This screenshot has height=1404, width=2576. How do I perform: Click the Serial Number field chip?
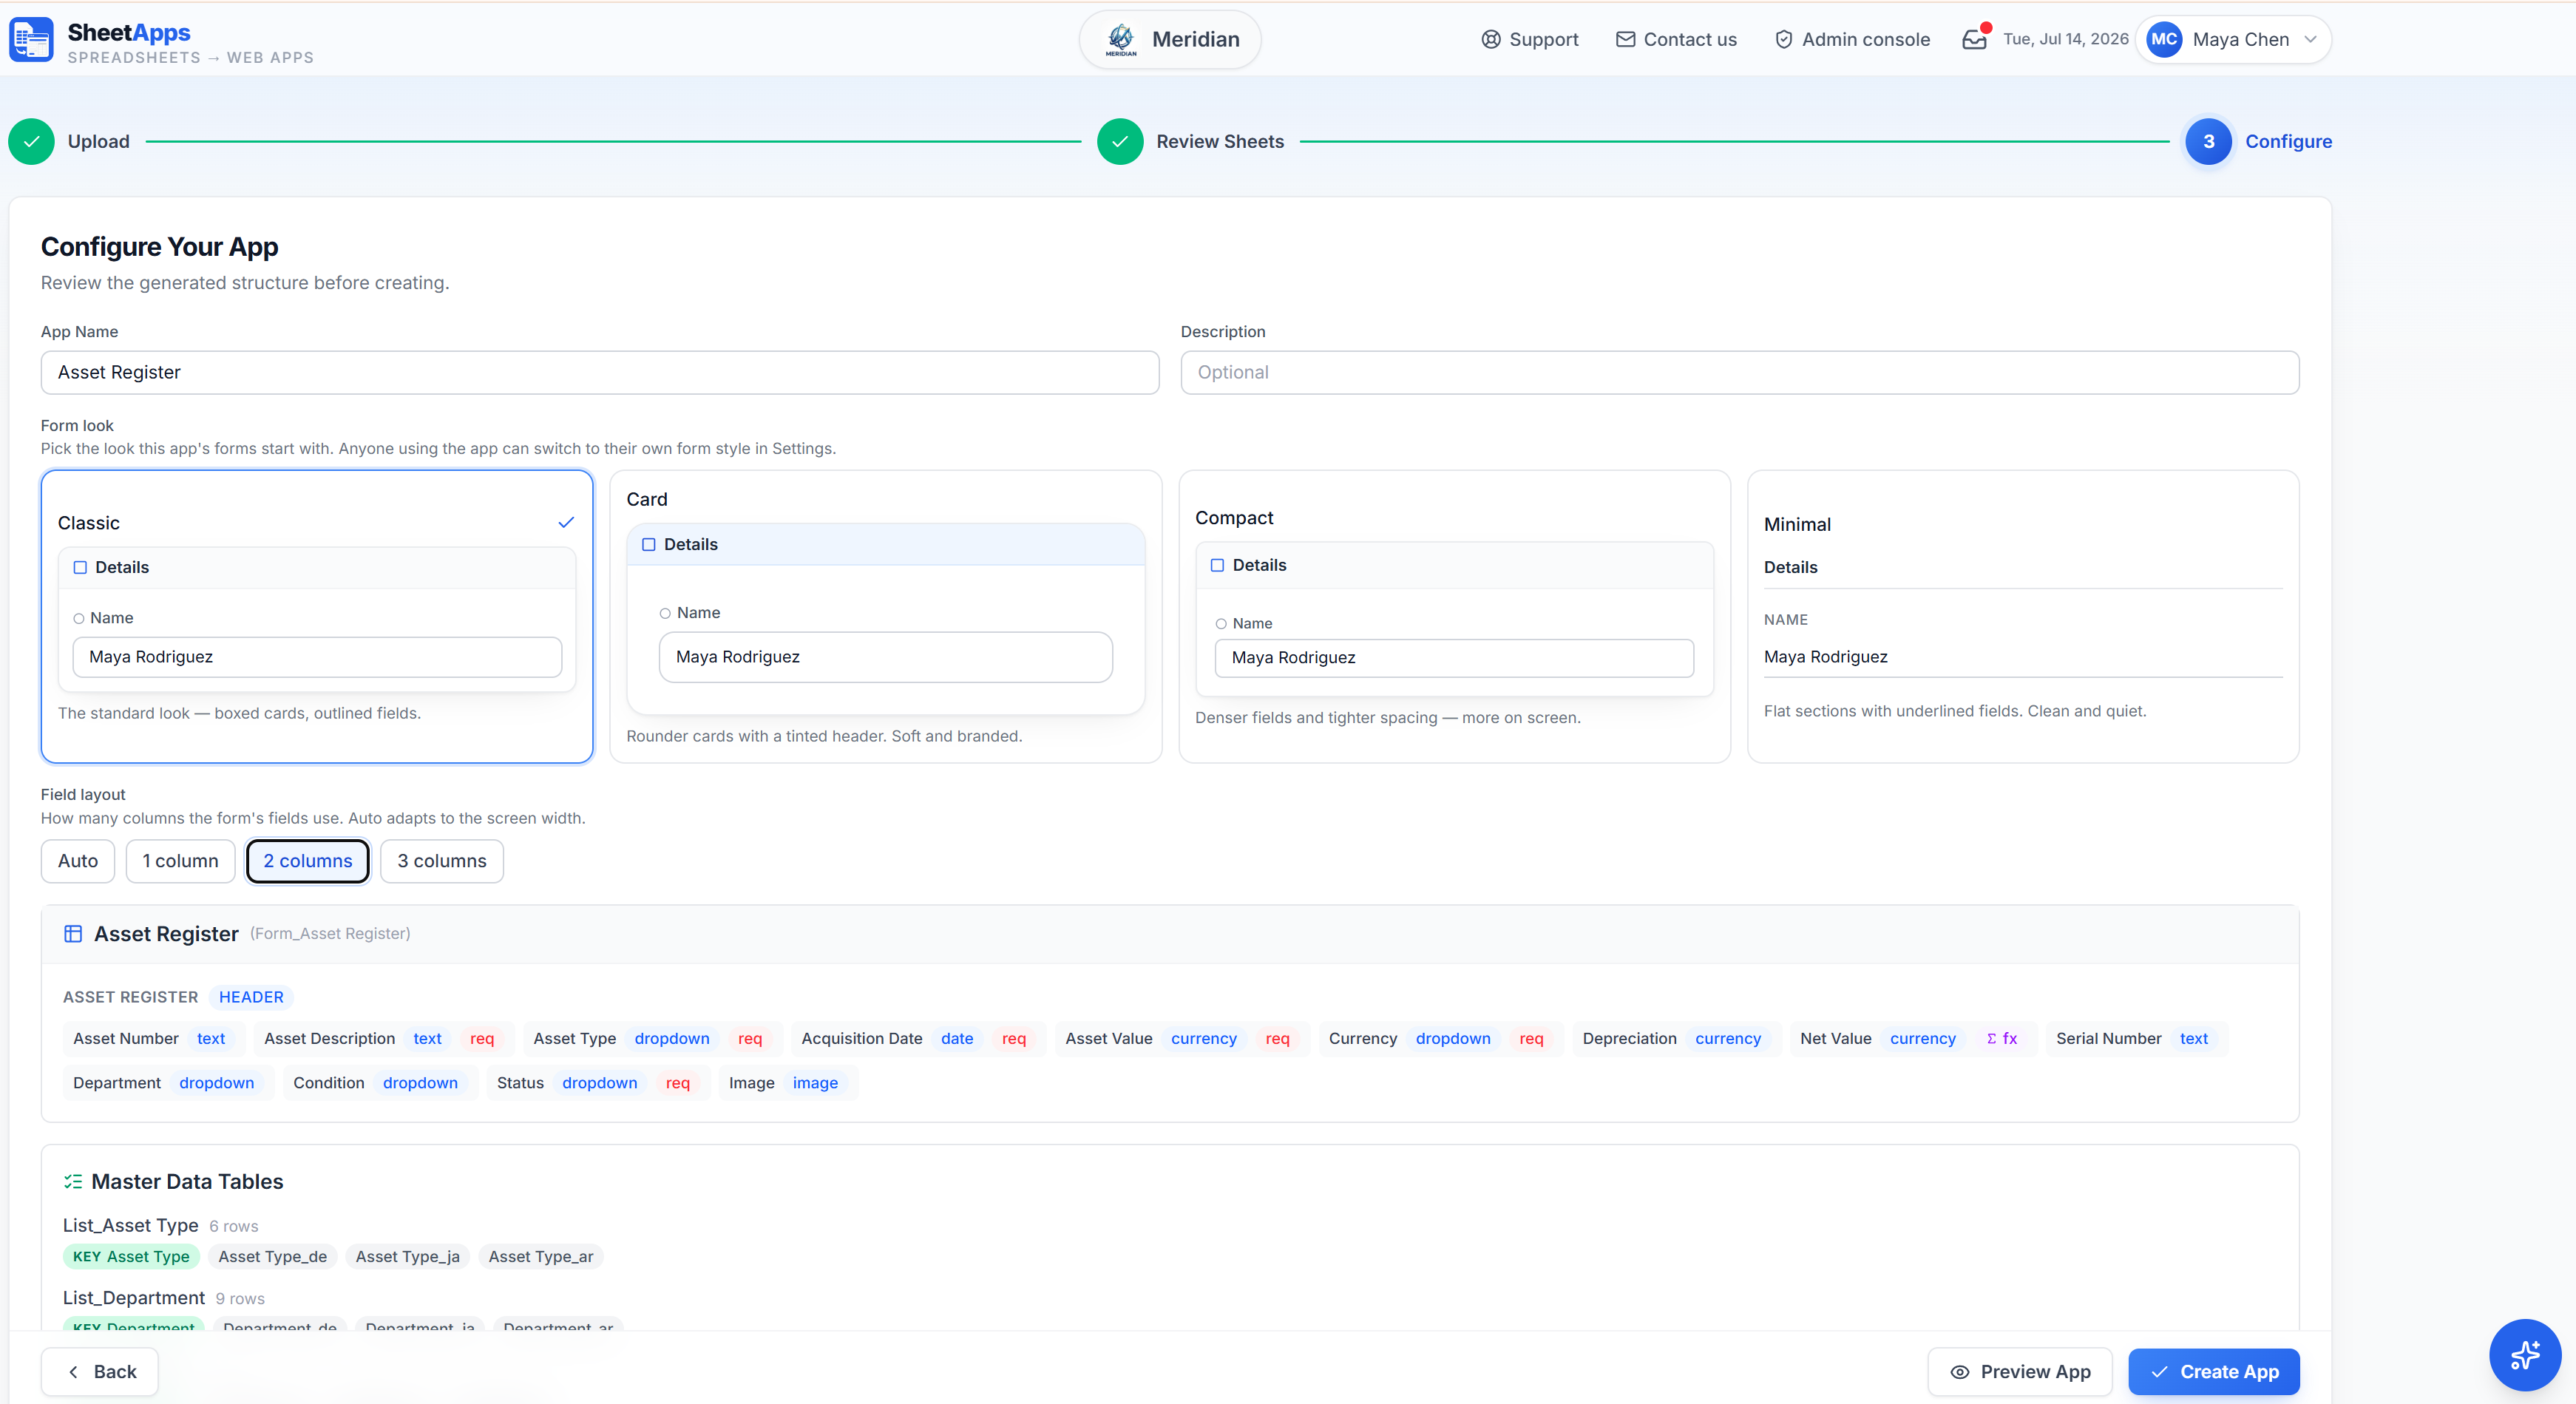(2136, 1038)
